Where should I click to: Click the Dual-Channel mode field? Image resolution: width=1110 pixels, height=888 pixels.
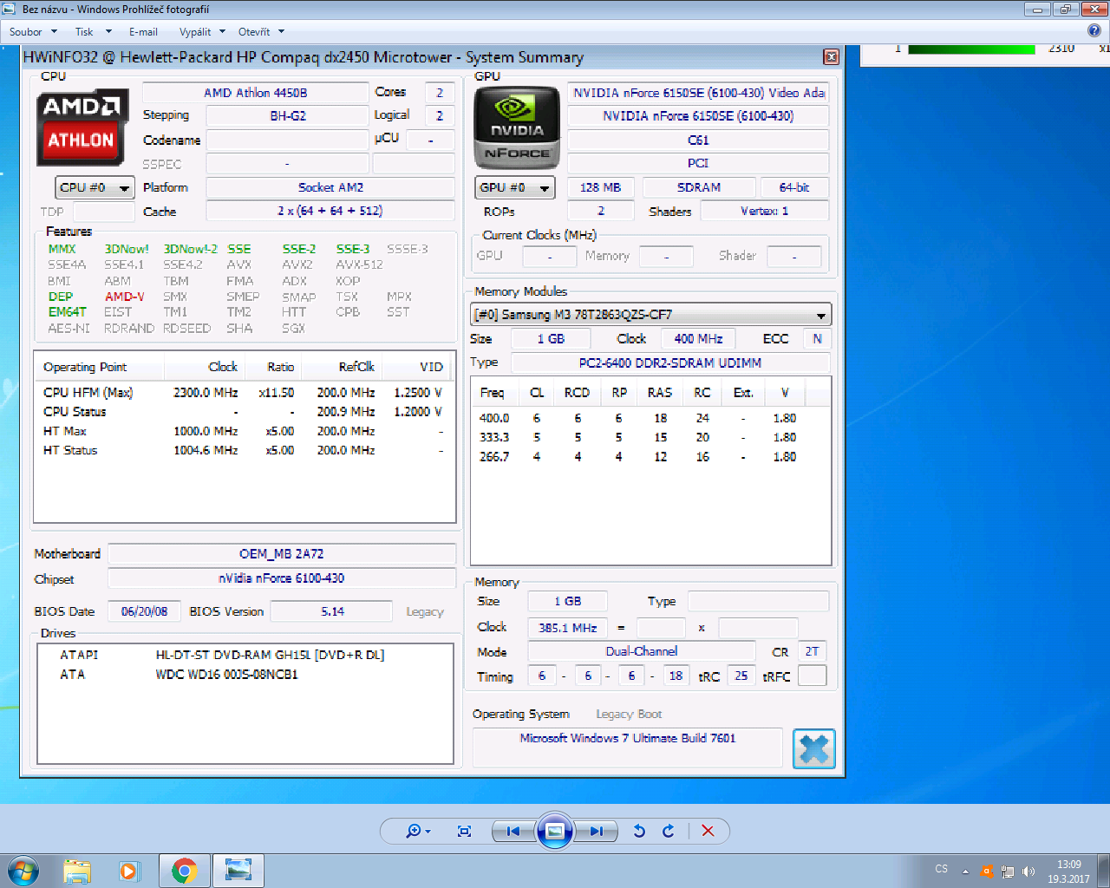(642, 651)
